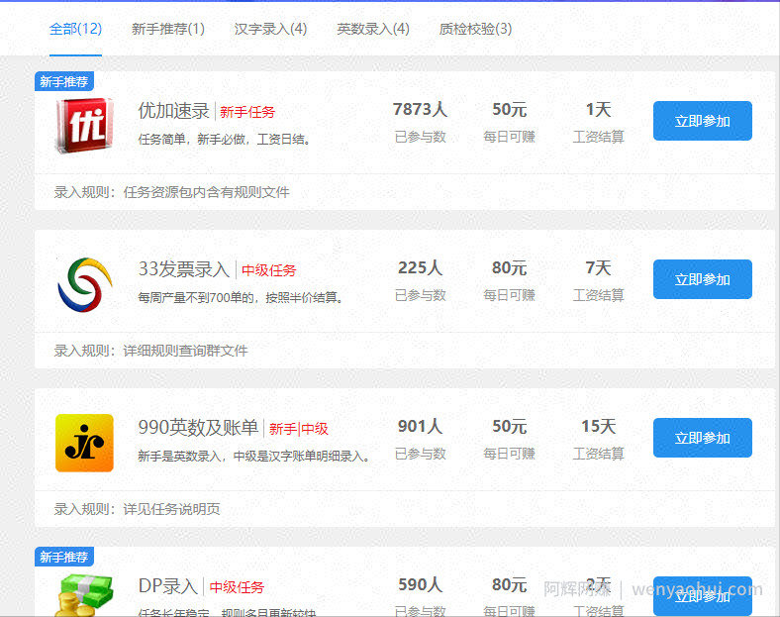
Task: Click the 590人 participant count
Action: coord(421,584)
